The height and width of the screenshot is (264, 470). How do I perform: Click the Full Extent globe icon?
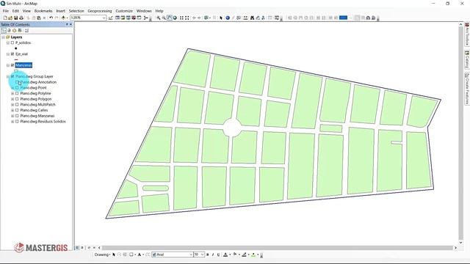click(x=175, y=18)
